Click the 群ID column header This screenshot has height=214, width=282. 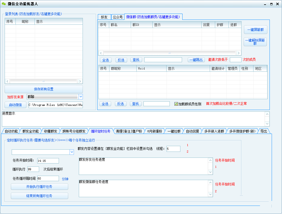142,25
